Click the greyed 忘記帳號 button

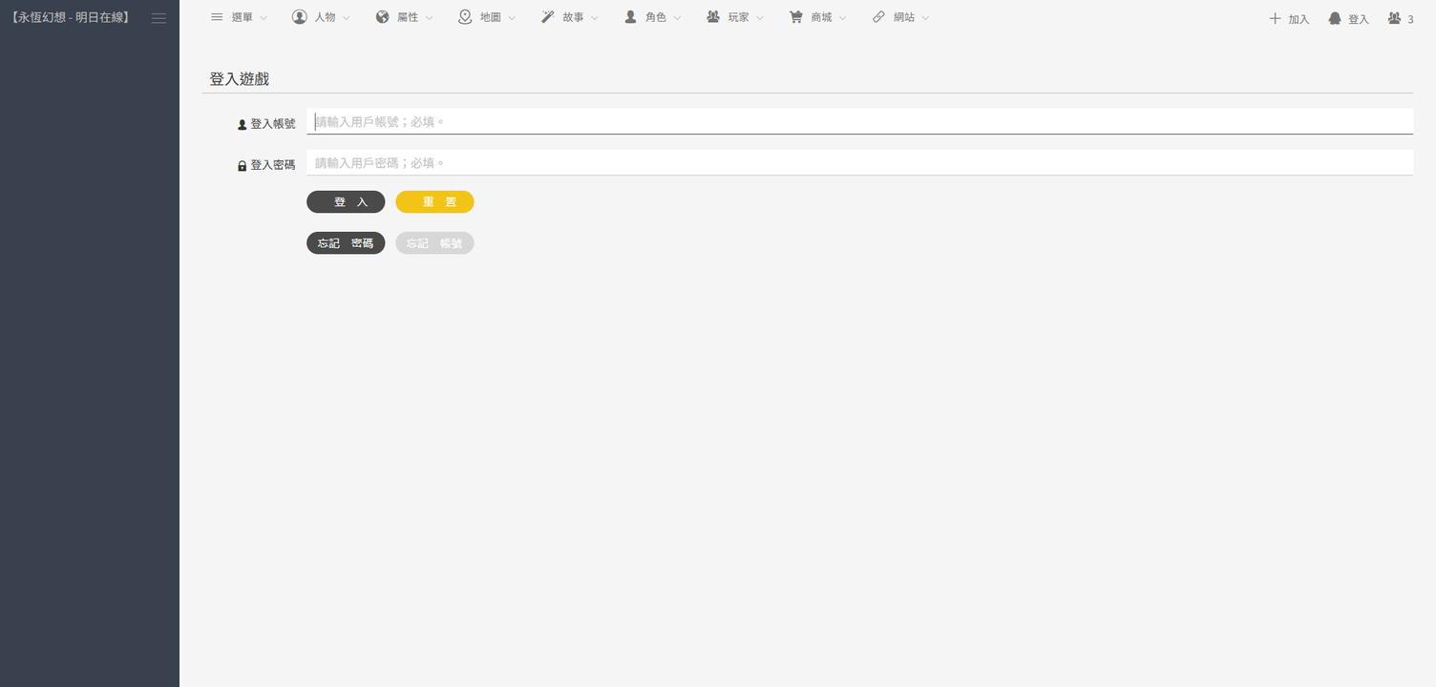point(434,243)
